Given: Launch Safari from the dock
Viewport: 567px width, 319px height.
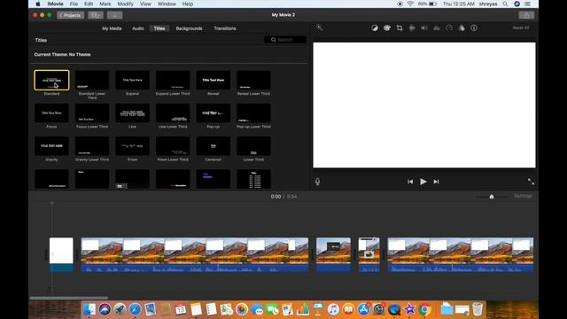Looking at the screenshot, I should click(x=136, y=309).
